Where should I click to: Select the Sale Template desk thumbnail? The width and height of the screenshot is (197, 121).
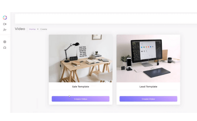point(81,58)
